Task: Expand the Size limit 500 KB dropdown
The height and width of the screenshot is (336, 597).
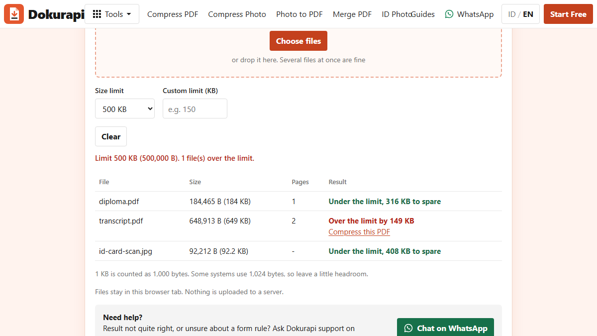Action: click(x=125, y=109)
